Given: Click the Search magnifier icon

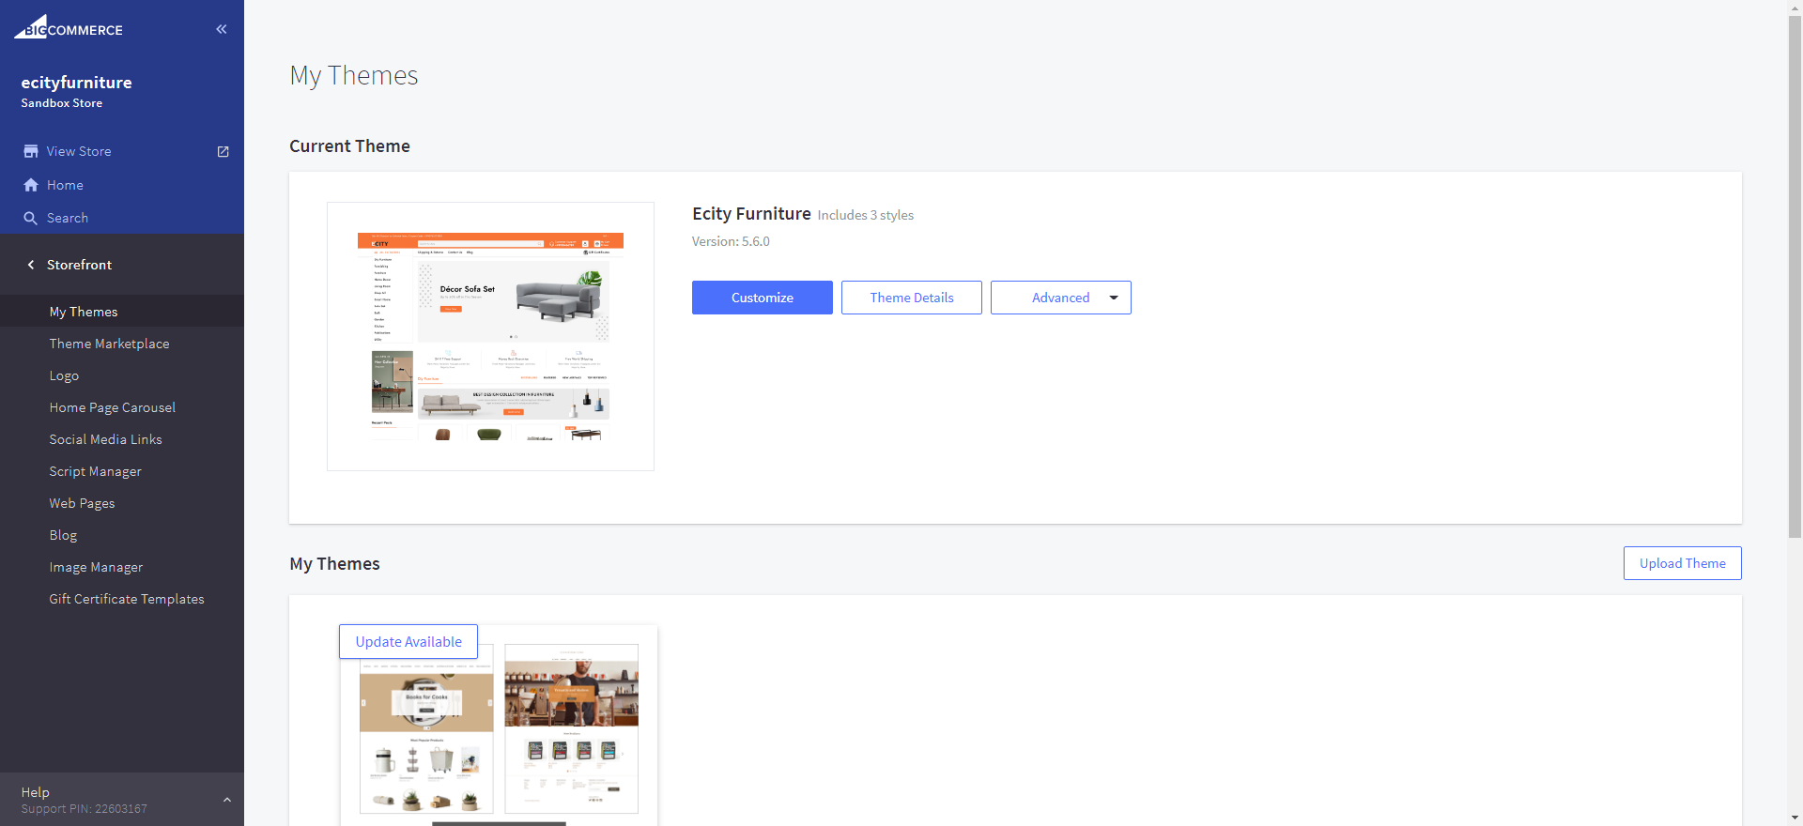Looking at the screenshot, I should pos(31,218).
